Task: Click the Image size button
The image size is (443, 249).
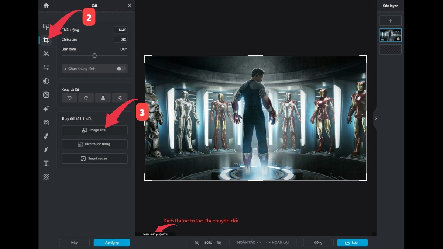Action: coord(95,130)
